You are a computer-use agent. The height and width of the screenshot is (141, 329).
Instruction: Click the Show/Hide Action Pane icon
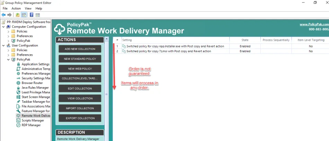(38, 15)
